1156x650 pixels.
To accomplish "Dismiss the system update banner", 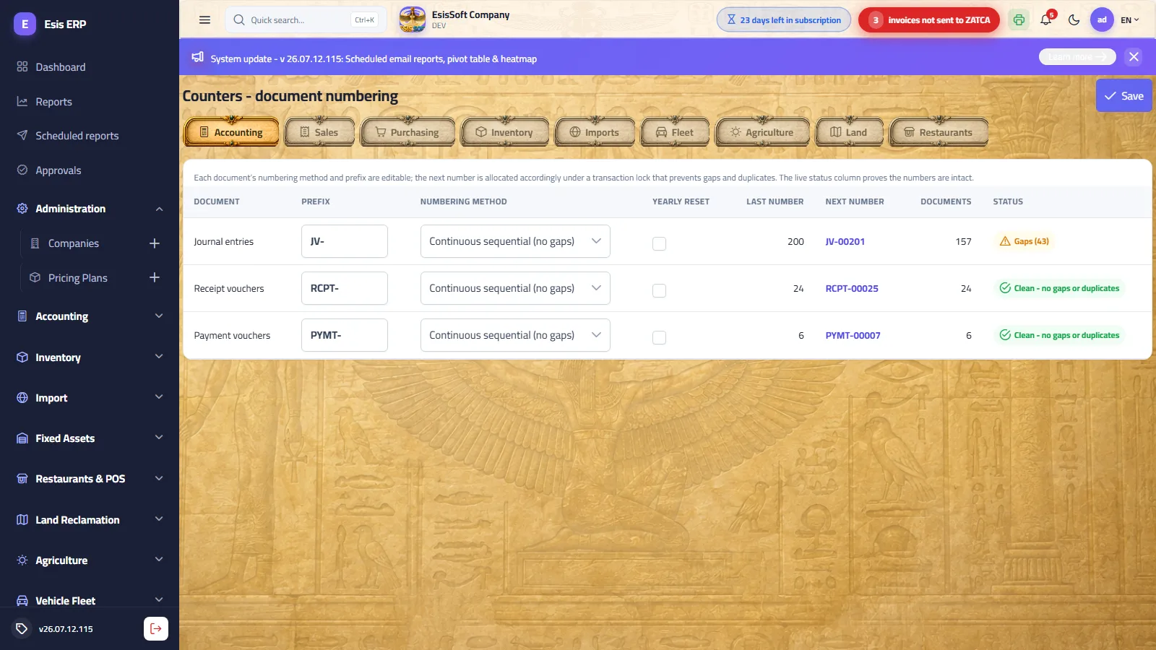I will pyautogui.click(x=1134, y=56).
